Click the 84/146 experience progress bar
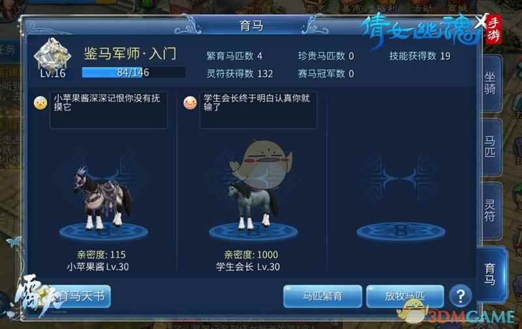The height and width of the screenshot is (329, 522). (x=134, y=72)
